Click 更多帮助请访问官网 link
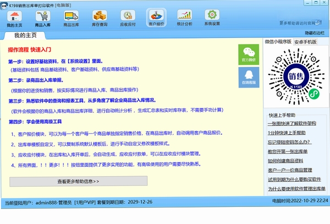 pyautogui.click(x=300, y=23)
